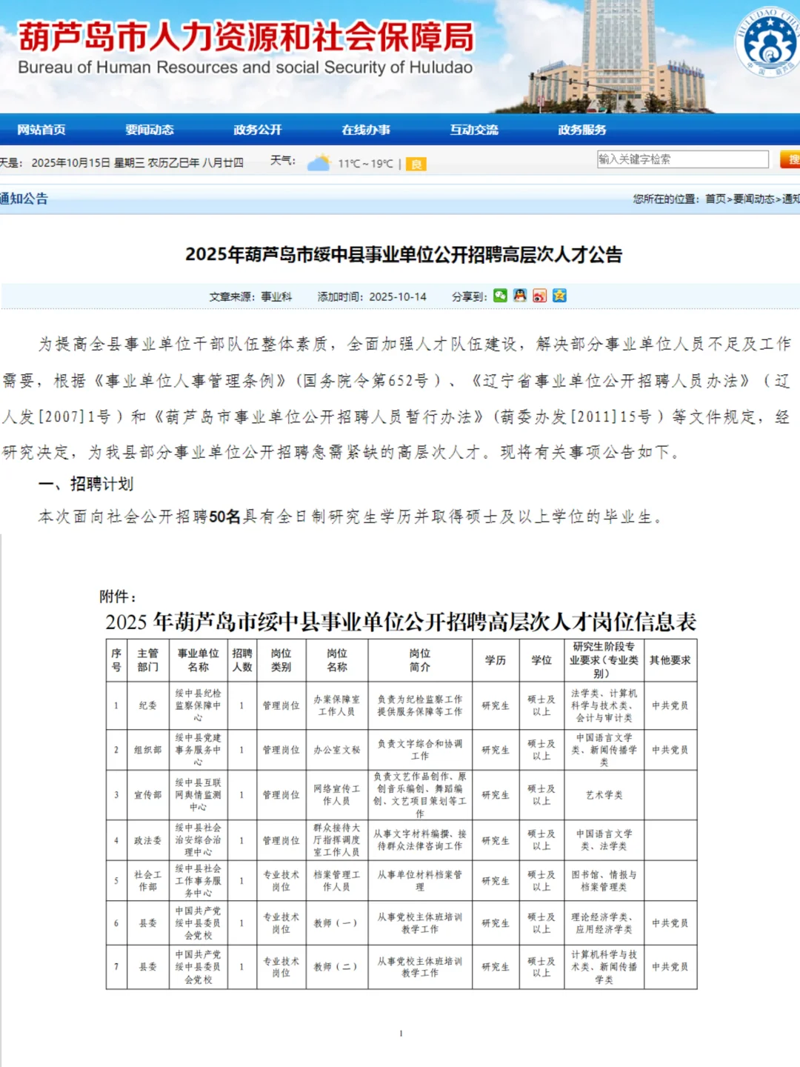Click the 其他要求 column header
Viewport: 800px width, 1067px height.
tap(670, 660)
